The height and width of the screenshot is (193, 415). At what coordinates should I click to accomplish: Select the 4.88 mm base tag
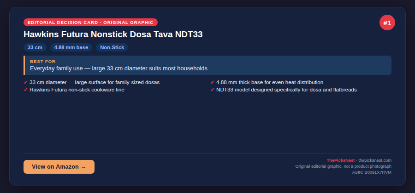71,47
